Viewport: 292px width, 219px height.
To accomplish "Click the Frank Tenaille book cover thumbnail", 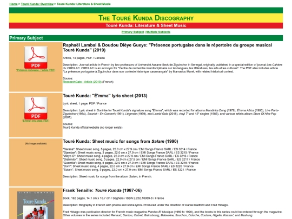I will point(36,205).
